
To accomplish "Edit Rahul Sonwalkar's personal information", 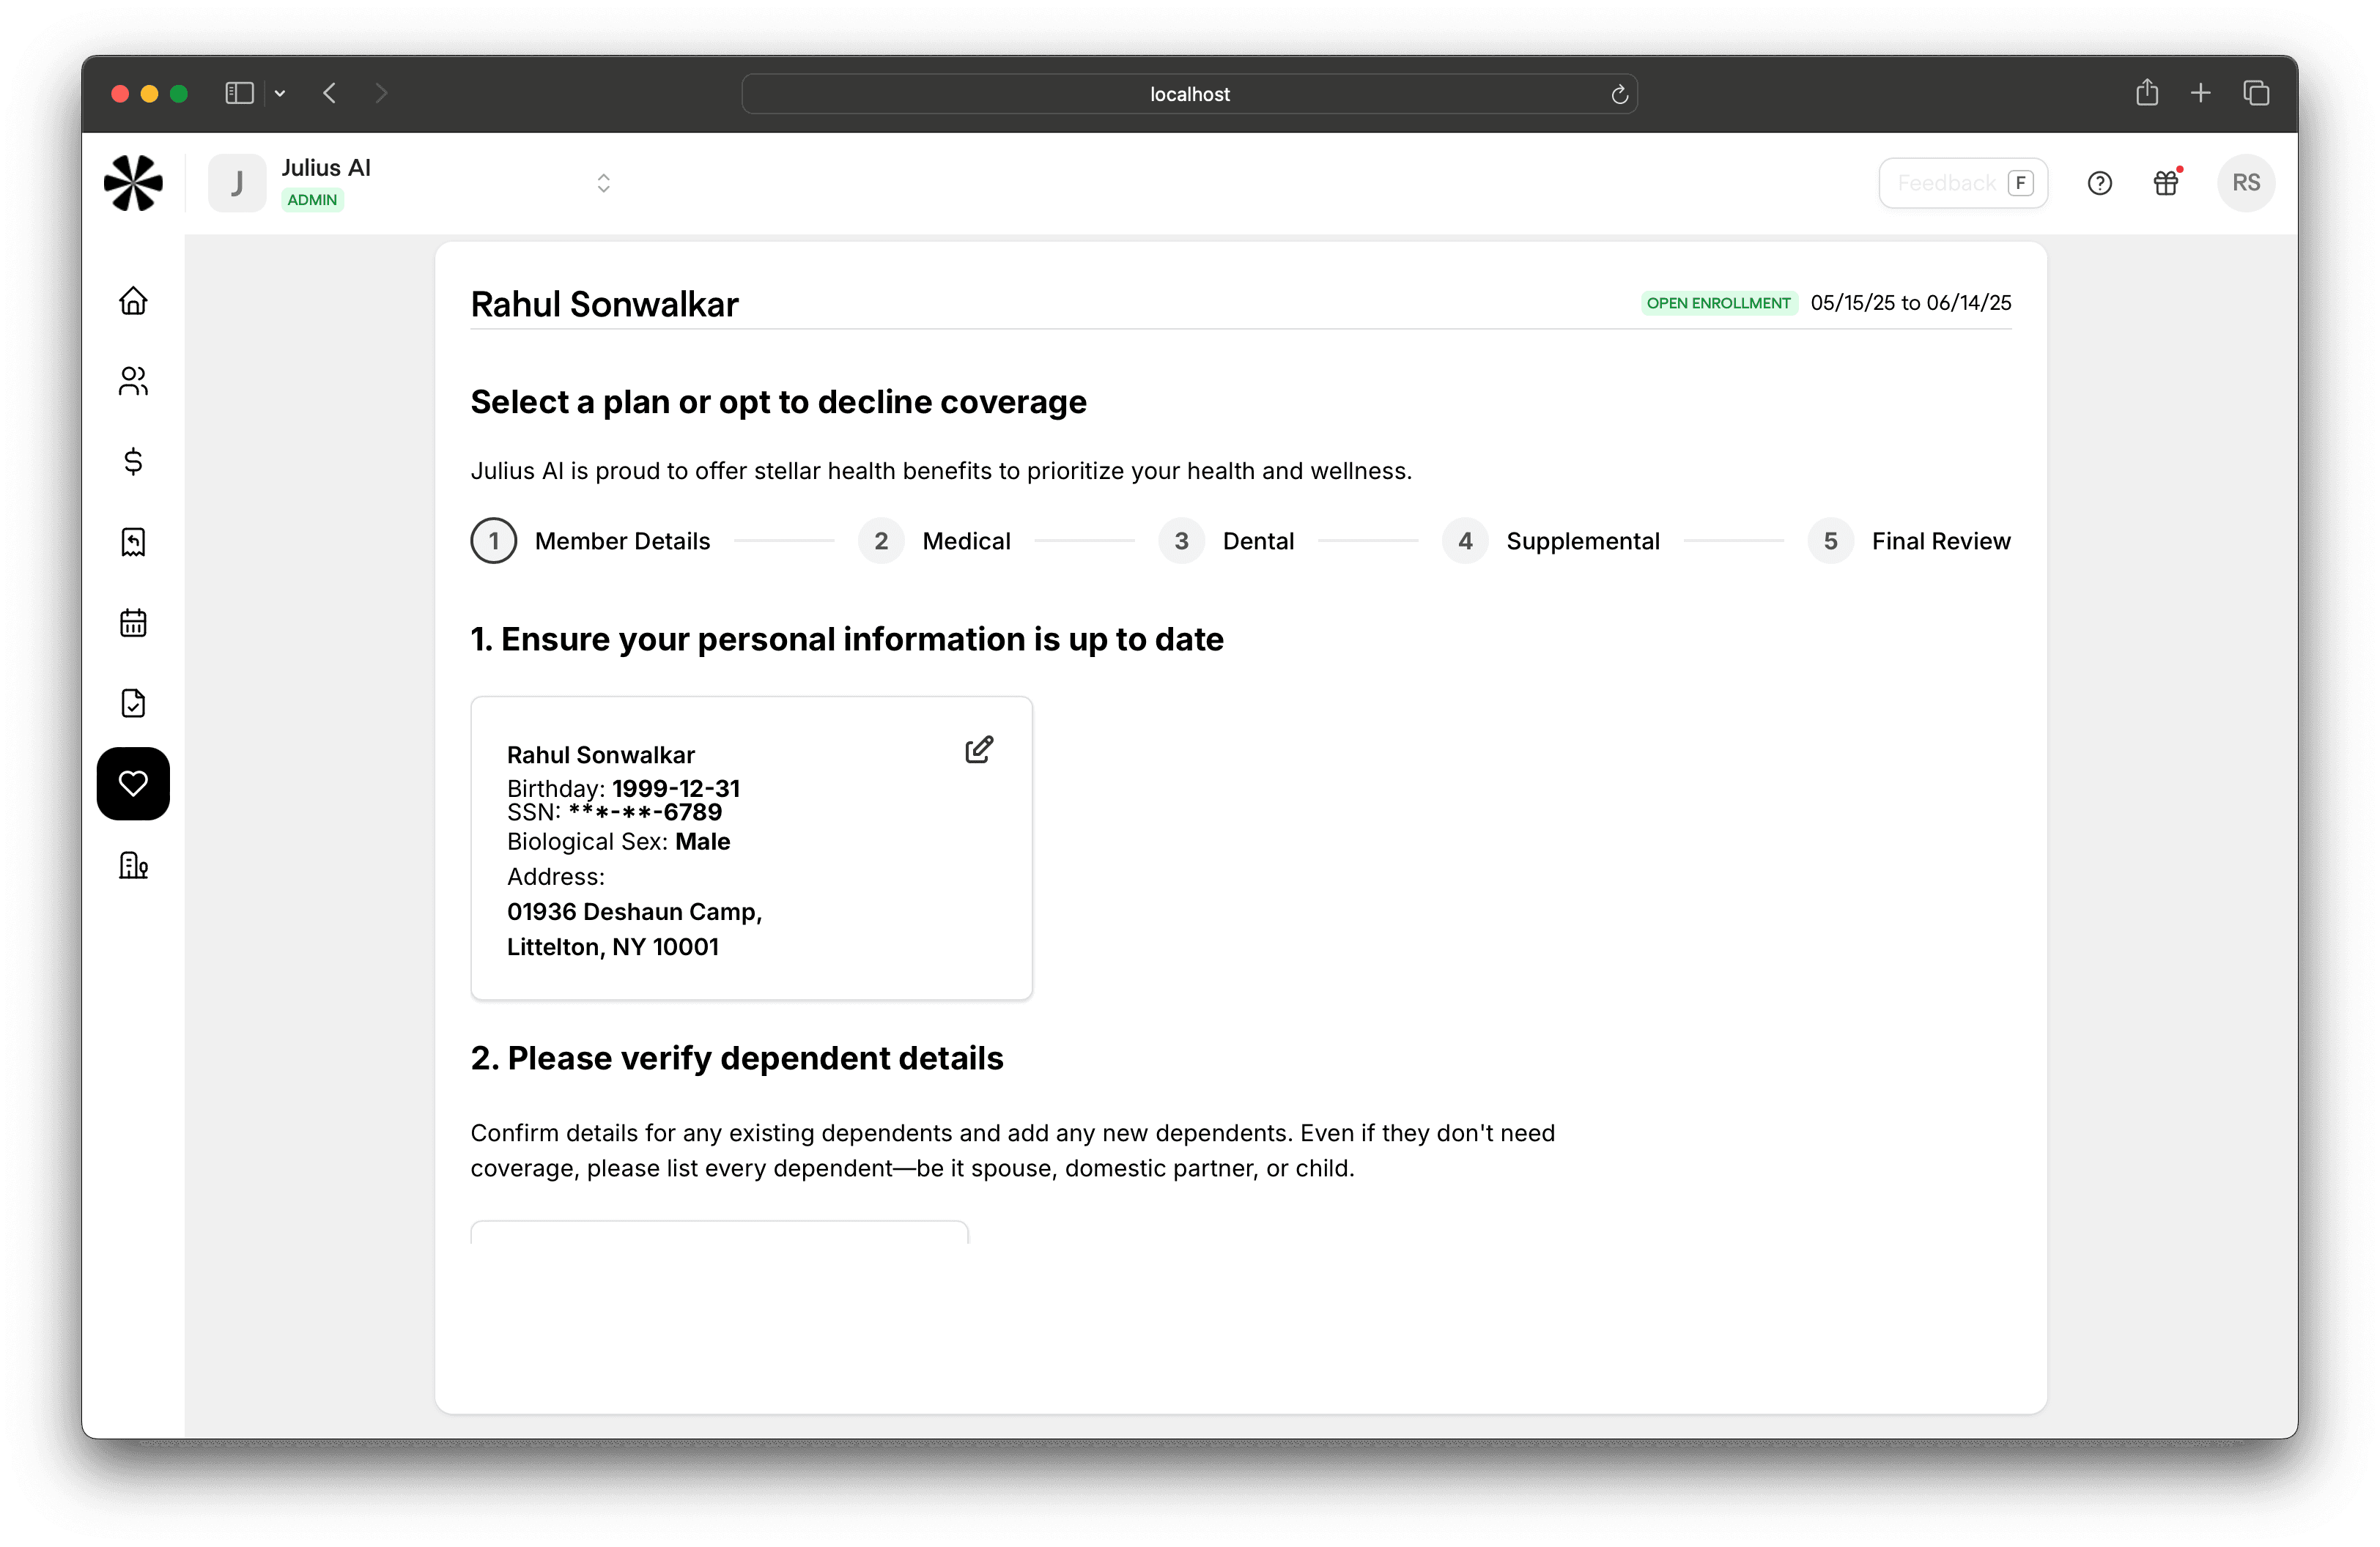I will 978,749.
